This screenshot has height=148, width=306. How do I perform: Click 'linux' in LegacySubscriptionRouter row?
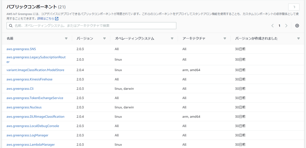[118, 59]
